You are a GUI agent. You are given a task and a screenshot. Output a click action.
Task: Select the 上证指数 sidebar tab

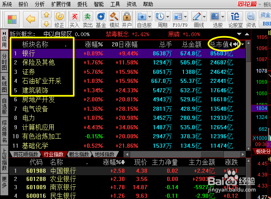click(4, 159)
